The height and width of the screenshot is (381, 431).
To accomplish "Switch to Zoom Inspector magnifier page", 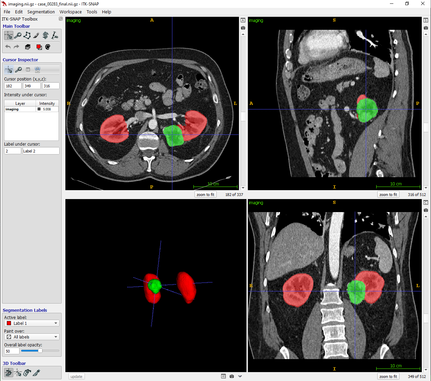I will point(18,70).
